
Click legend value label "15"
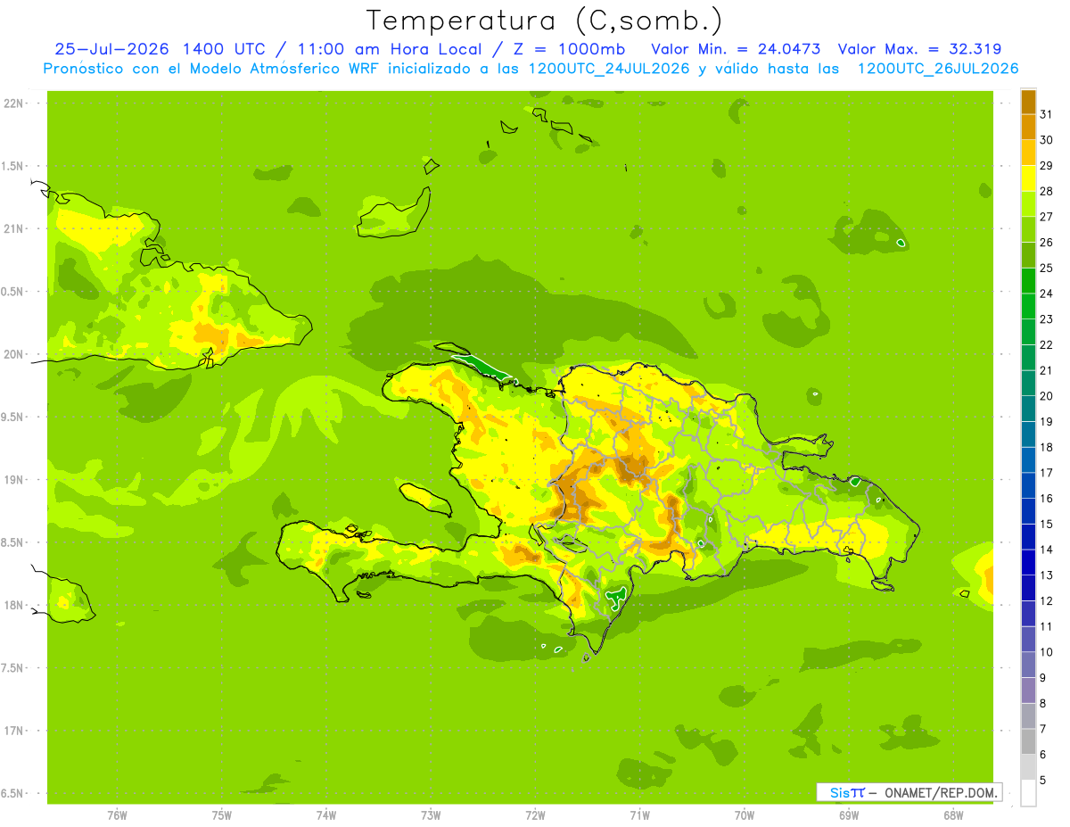point(1046,525)
